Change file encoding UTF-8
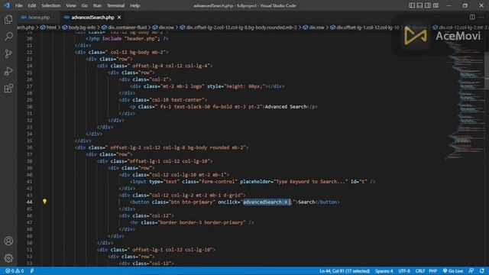489x275 pixels. point(404,271)
